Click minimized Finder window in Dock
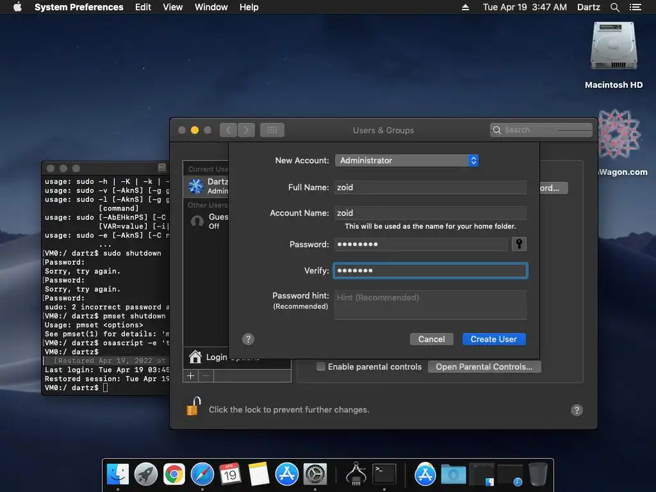This screenshot has height=492, width=656. [482, 475]
